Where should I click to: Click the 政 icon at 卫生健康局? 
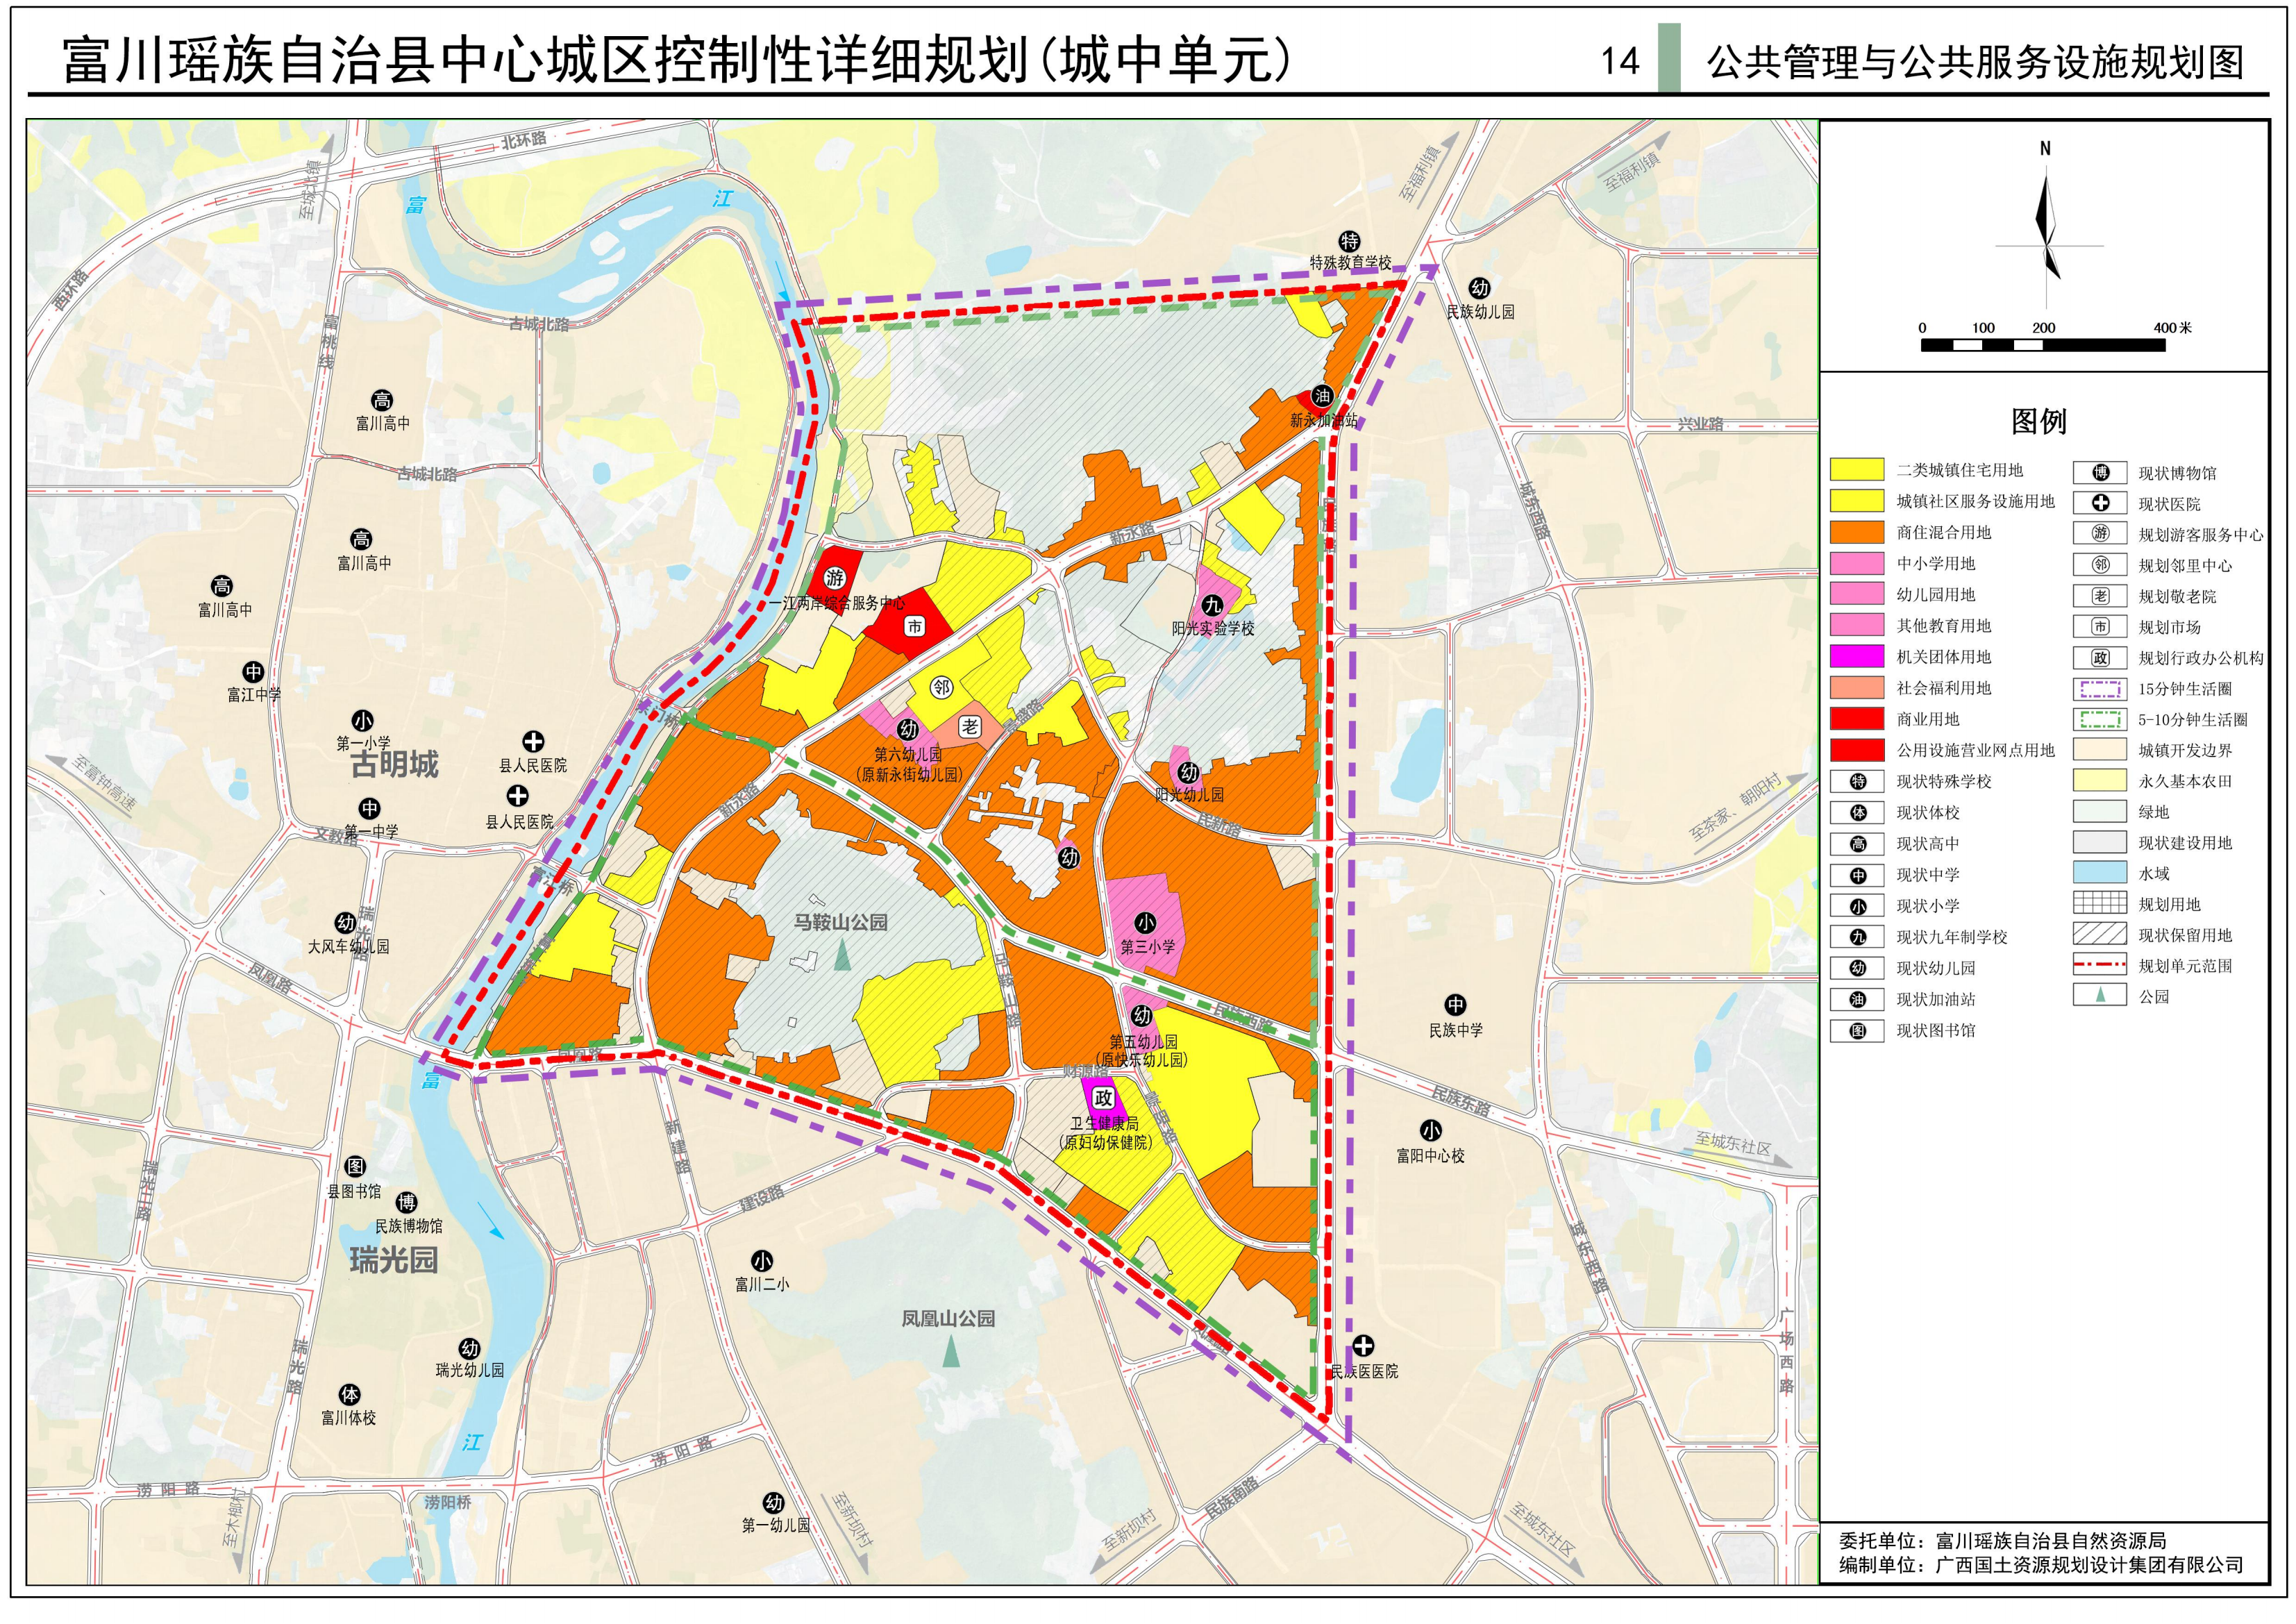coord(1103,1098)
